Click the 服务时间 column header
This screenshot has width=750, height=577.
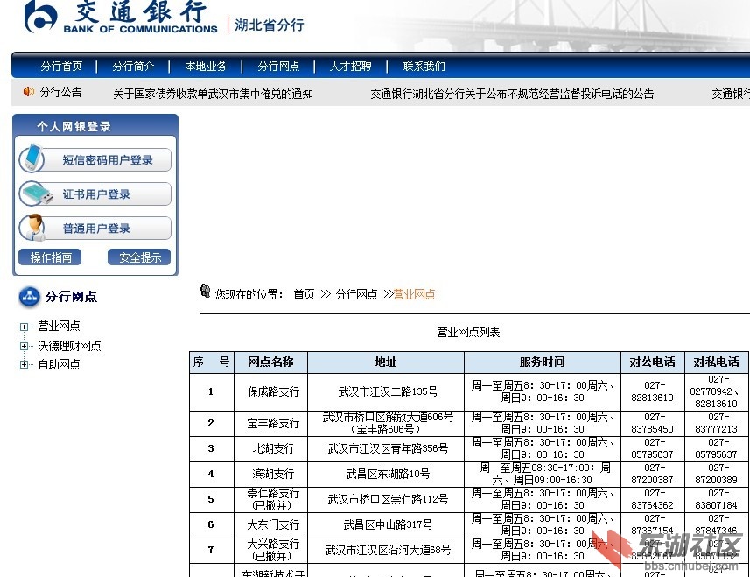coord(543,362)
